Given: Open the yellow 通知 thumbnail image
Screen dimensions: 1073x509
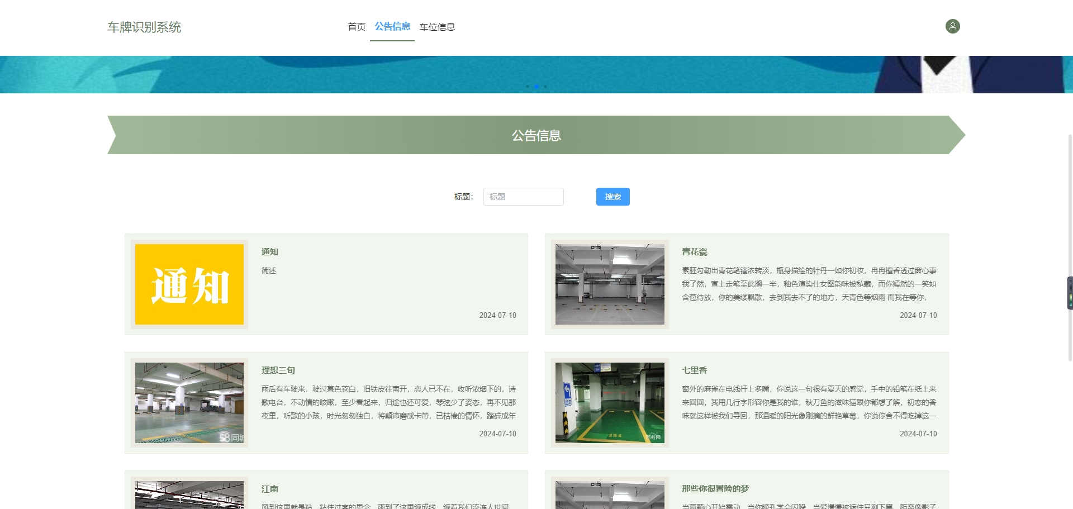Looking at the screenshot, I should click(189, 284).
